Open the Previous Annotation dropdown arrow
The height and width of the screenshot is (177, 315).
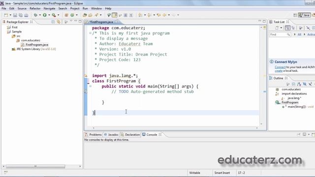pos(154,15)
